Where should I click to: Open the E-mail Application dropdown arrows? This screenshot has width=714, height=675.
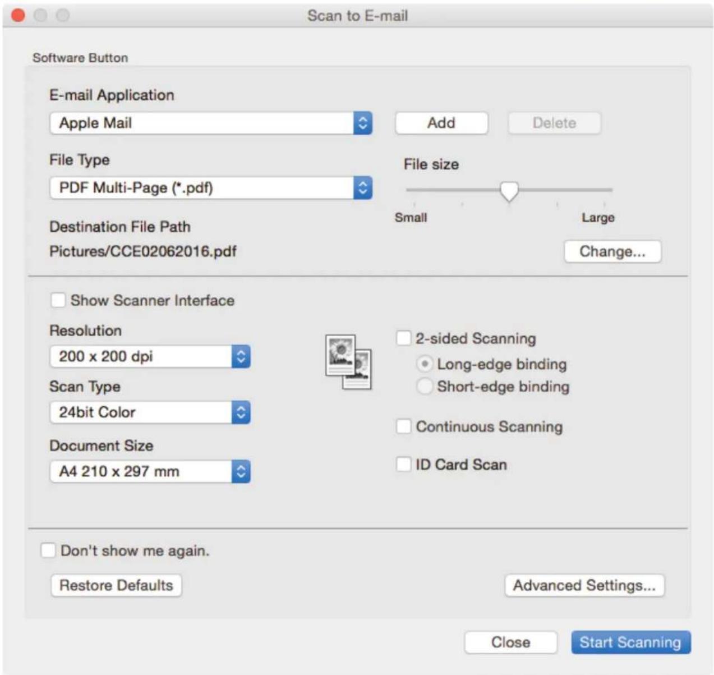tap(363, 123)
